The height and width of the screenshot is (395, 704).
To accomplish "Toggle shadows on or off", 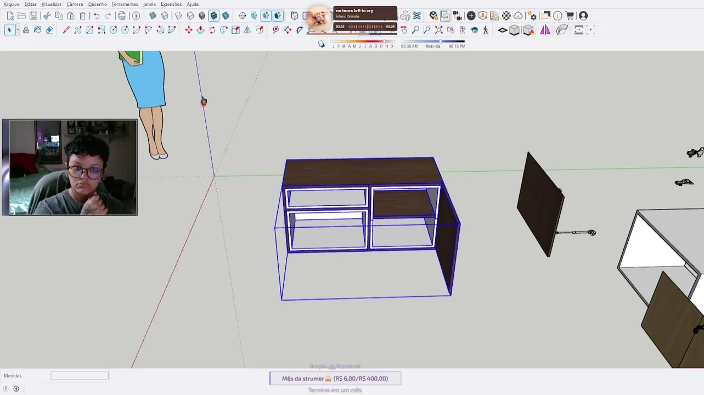I will coord(322,44).
